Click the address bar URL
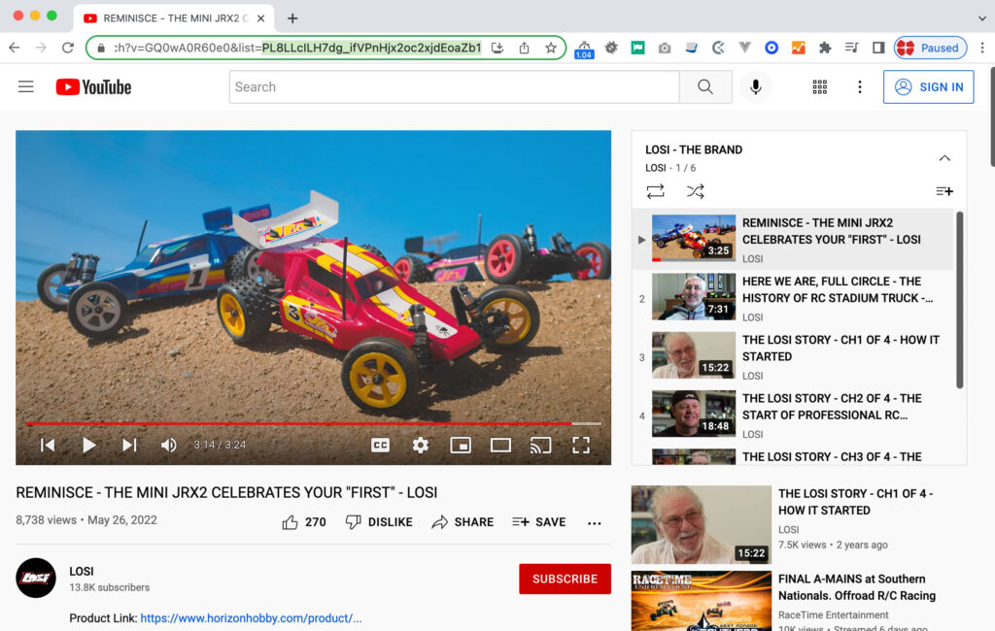 pos(297,48)
